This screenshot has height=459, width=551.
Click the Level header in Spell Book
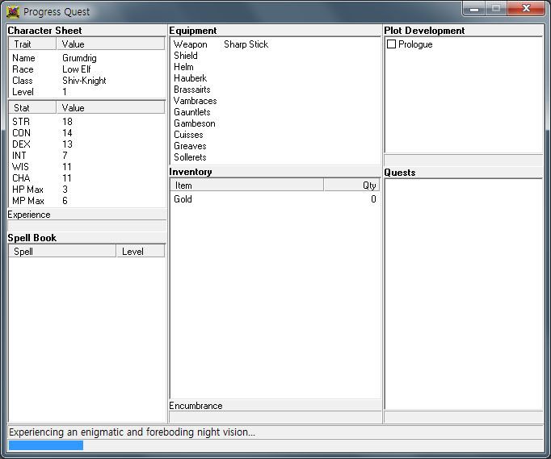(x=141, y=251)
